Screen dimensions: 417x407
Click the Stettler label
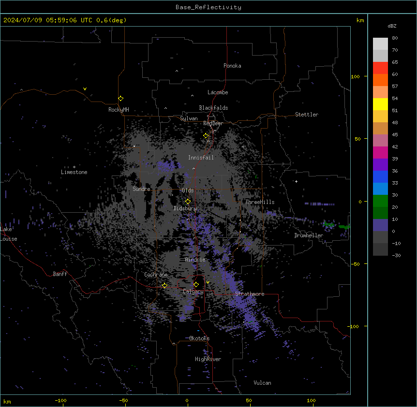coord(307,115)
